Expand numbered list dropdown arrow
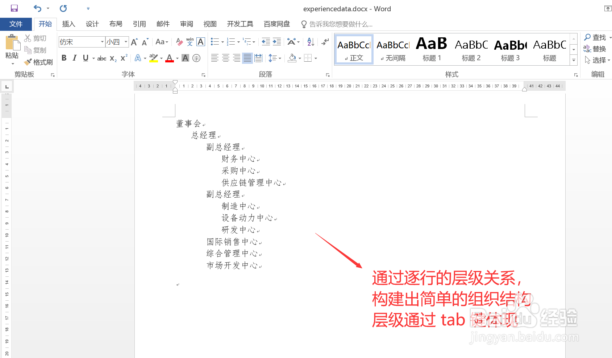 [x=238, y=42]
